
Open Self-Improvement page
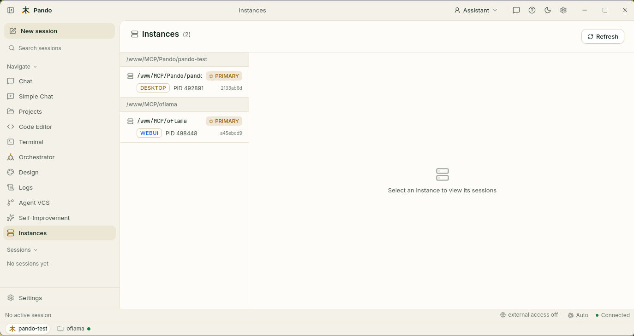click(x=60, y=218)
